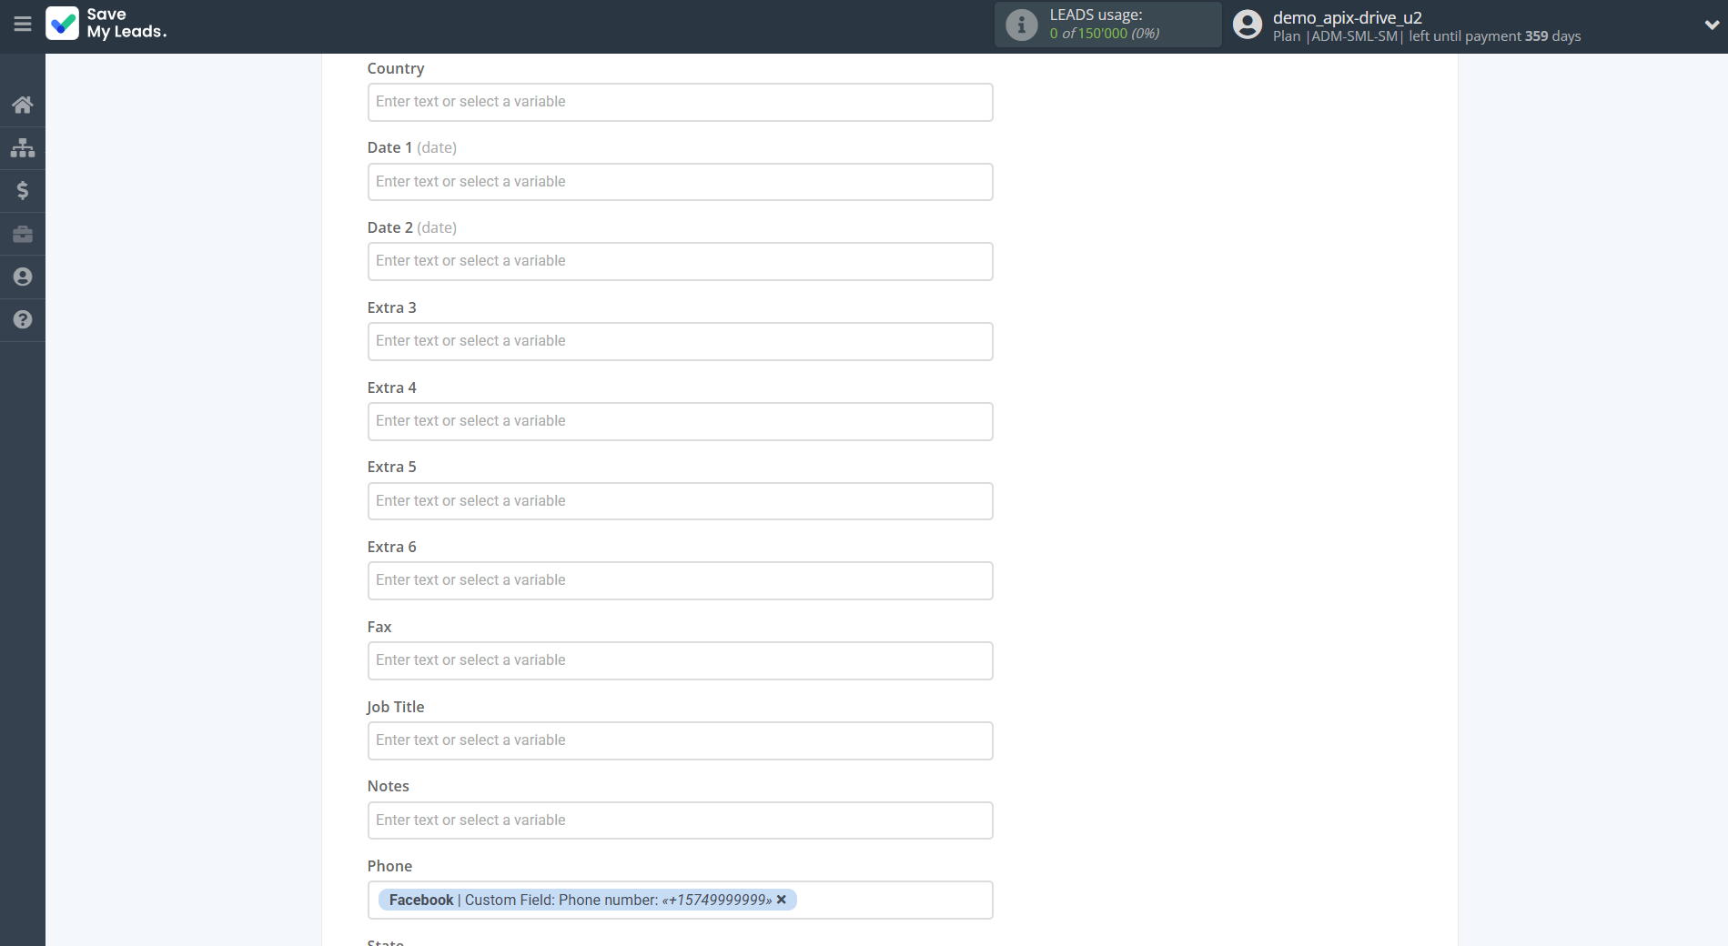Expand the account dropdown chevron
Viewport: 1728px width, 946px height.
(1711, 25)
